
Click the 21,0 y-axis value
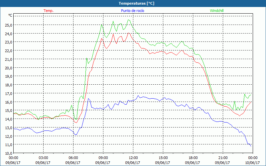[x=9, y=59]
